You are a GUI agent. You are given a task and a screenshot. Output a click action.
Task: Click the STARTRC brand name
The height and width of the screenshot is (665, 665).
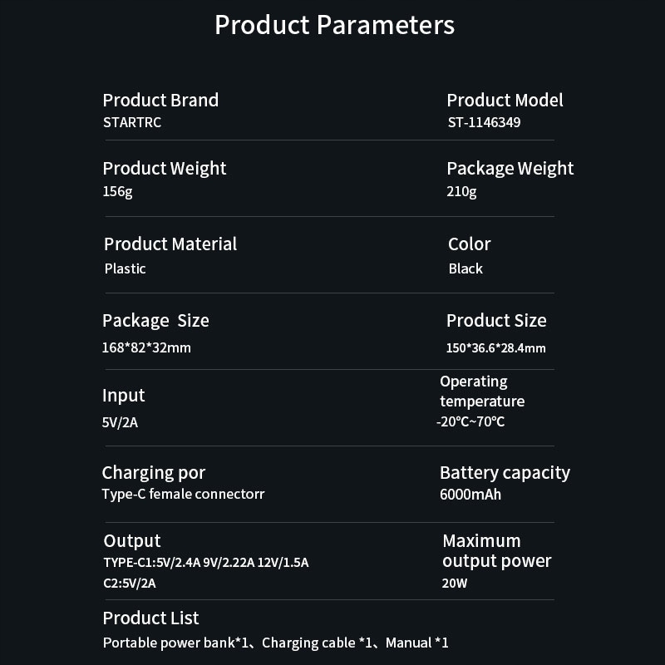tap(133, 123)
